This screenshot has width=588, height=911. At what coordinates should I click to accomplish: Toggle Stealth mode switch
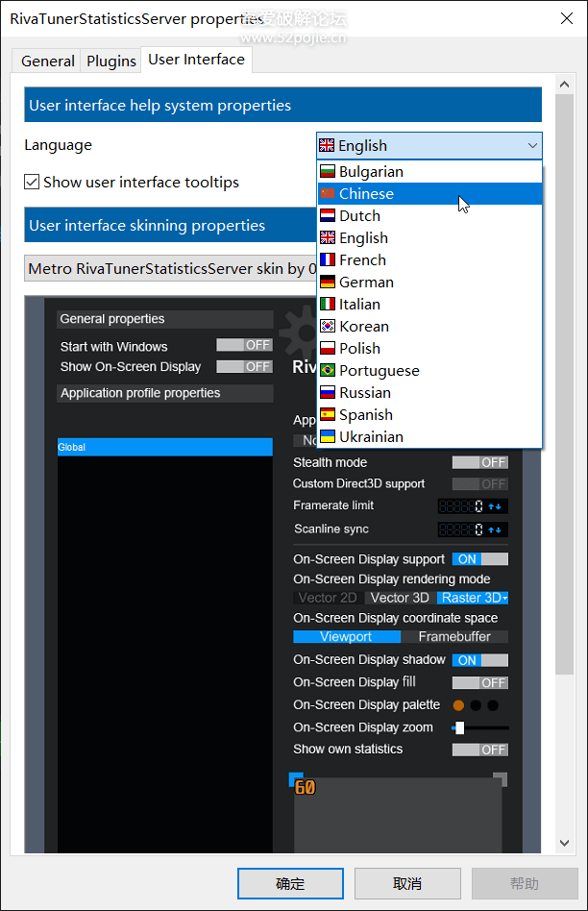coord(480,462)
